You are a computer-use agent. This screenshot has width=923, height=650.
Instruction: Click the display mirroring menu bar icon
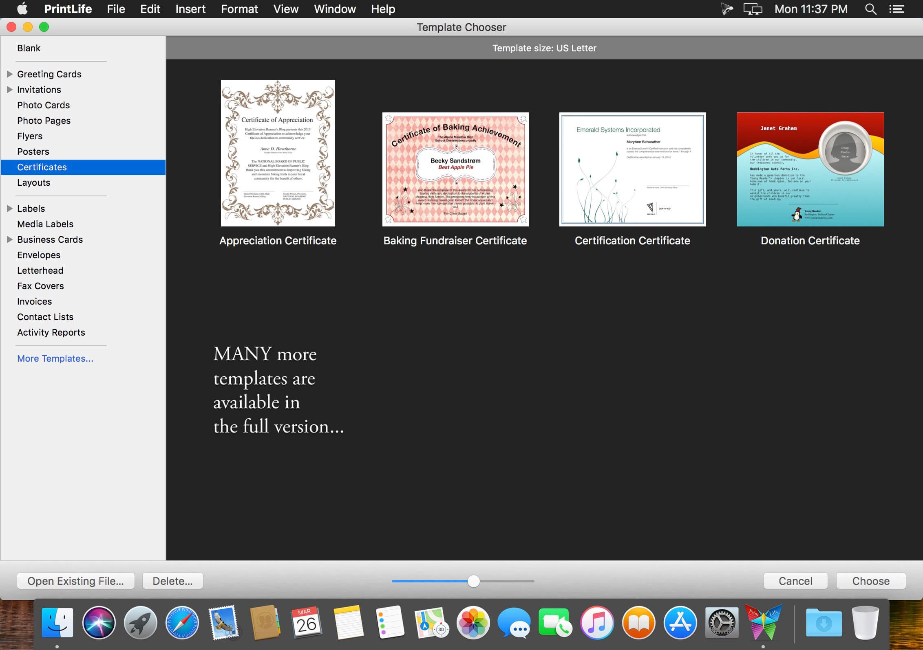pyautogui.click(x=753, y=9)
